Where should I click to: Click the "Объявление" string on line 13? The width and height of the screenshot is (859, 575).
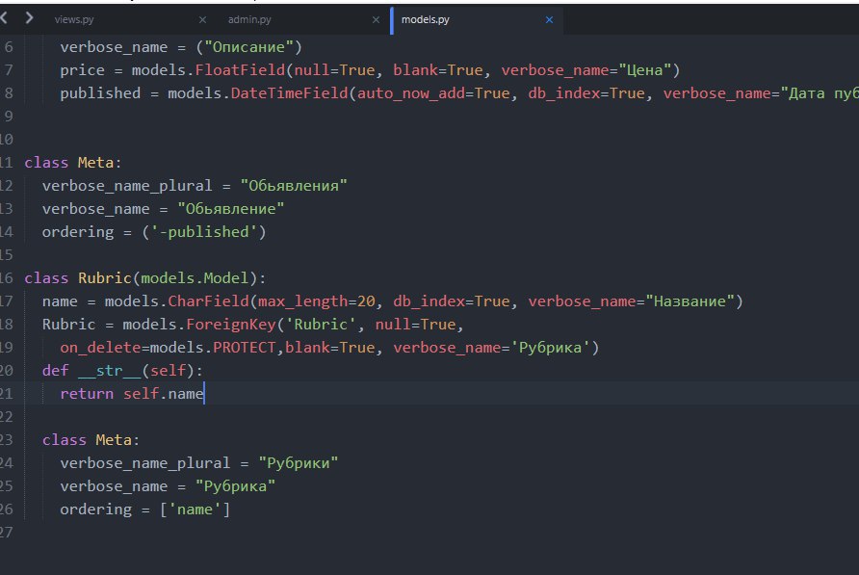230,209
